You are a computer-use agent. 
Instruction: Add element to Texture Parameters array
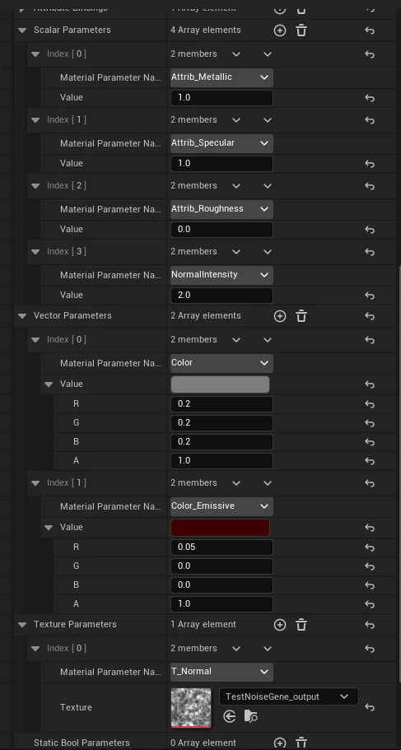[x=280, y=625]
